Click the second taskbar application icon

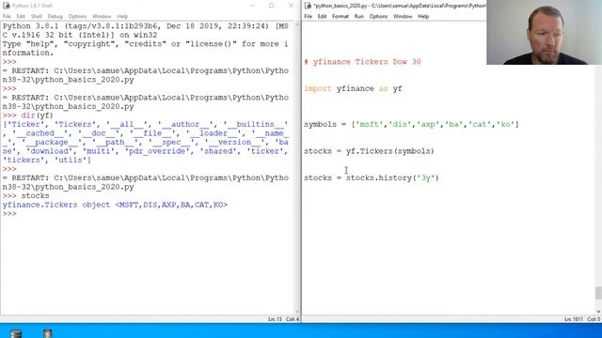click(x=48, y=333)
